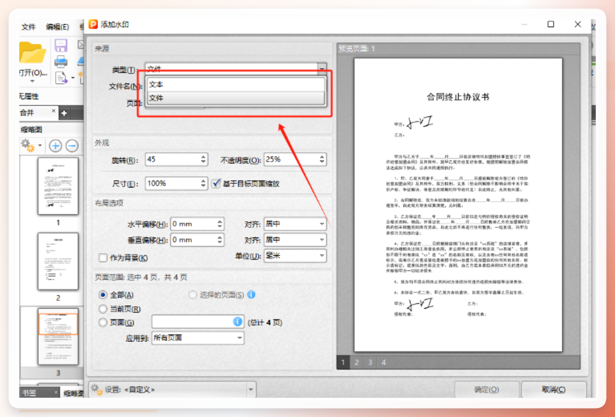Screen dimensions: 615x417
Task: Click the Print icon in the toolbar
Action: (61, 62)
